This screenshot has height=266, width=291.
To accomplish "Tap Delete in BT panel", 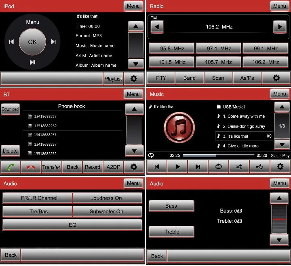I will pyautogui.click(x=10, y=151).
